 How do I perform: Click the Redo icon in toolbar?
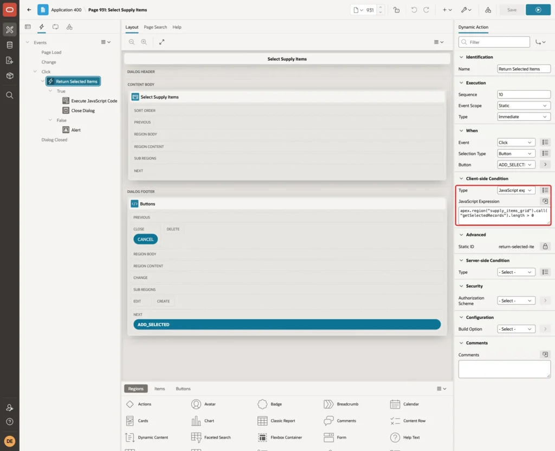pos(426,10)
